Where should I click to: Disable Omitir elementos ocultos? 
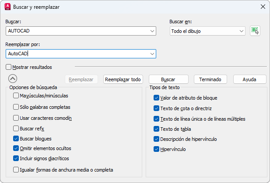click(x=16, y=148)
